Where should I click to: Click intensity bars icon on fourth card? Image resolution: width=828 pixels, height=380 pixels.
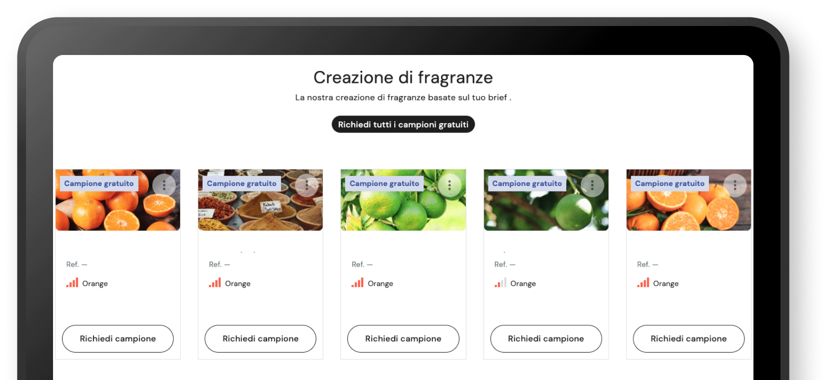[500, 282]
